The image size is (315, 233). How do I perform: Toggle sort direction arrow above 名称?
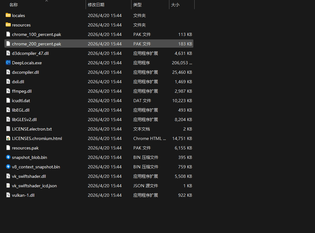pyautogui.click(x=46, y=1)
